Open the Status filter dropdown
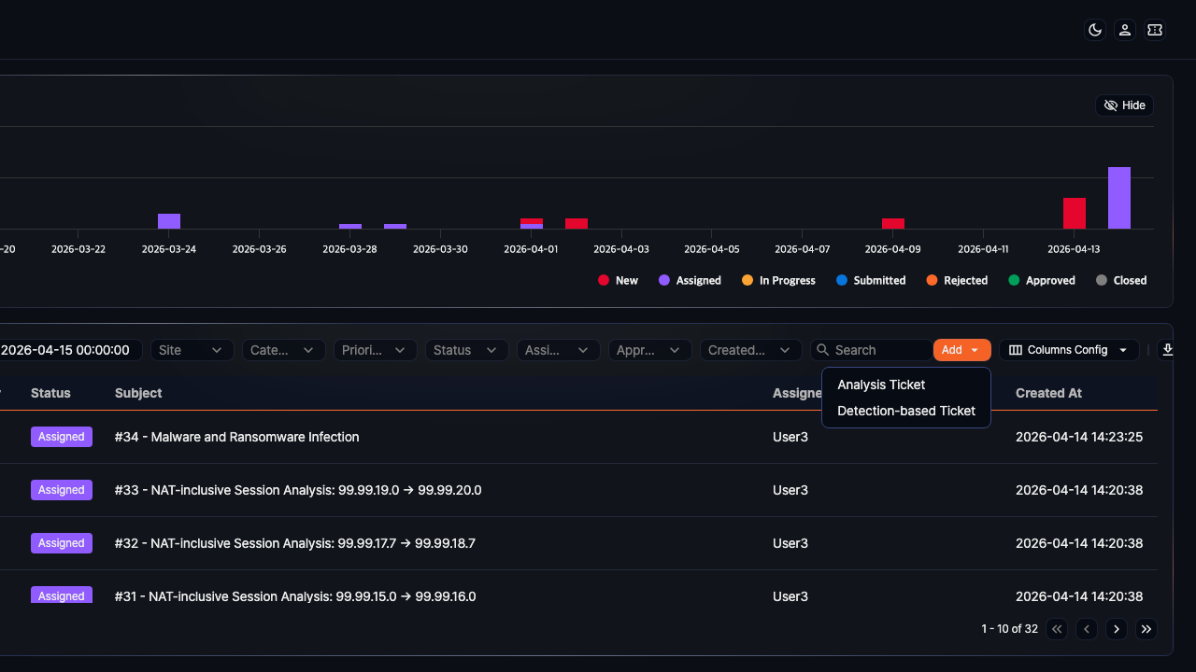Image resolution: width=1196 pixels, height=672 pixels. click(465, 350)
